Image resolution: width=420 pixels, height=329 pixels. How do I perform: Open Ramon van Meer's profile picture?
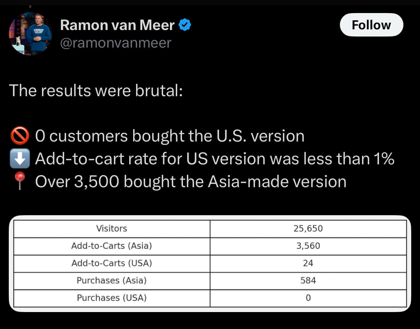click(30, 34)
